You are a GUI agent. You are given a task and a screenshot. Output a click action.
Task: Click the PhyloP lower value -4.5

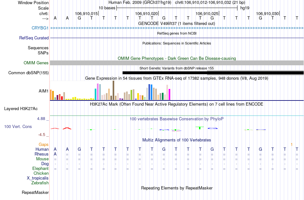(x=42, y=135)
